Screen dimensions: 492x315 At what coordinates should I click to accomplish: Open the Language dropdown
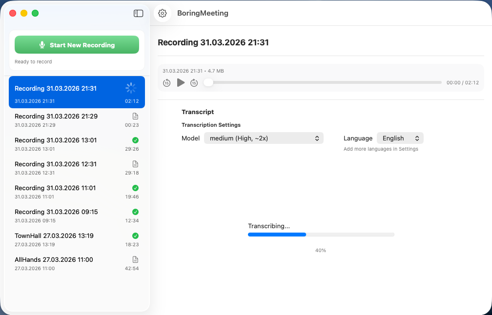click(x=400, y=138)
